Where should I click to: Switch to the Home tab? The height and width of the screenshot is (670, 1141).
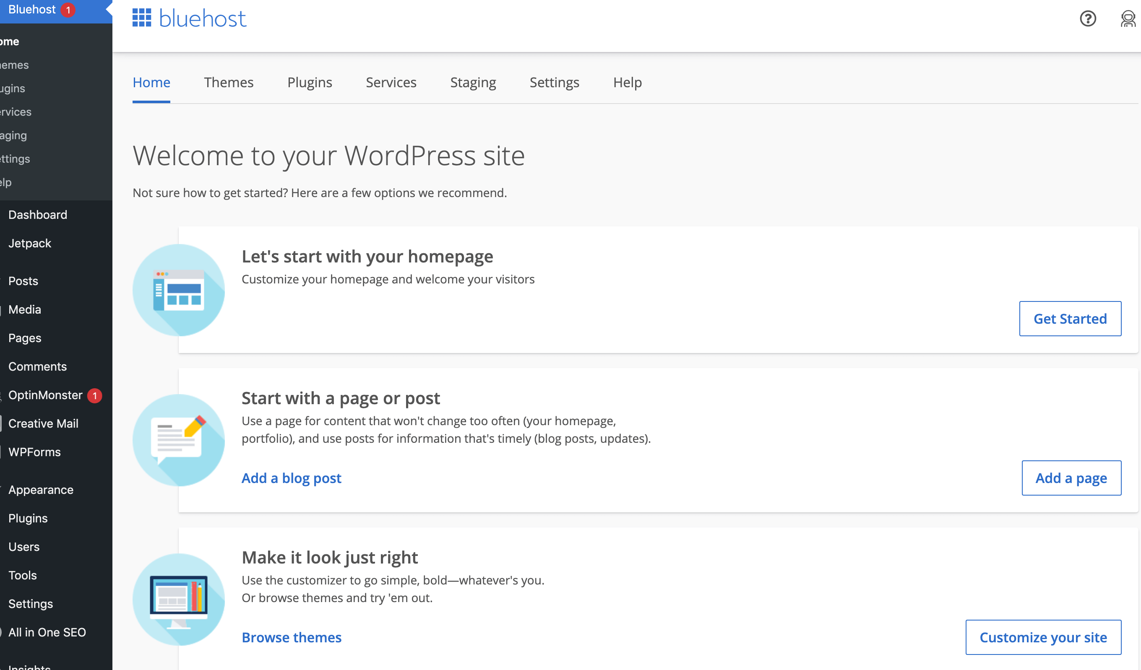pyautogui.click(x=151, y=83)
